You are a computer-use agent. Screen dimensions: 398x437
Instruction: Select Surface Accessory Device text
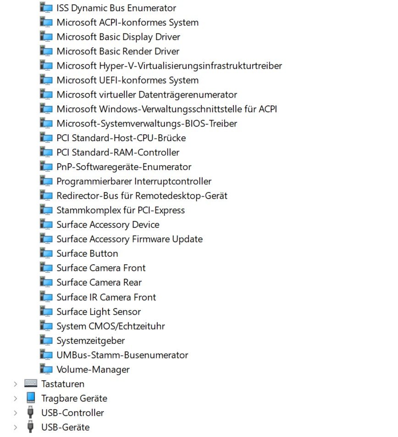pos(108,225)
